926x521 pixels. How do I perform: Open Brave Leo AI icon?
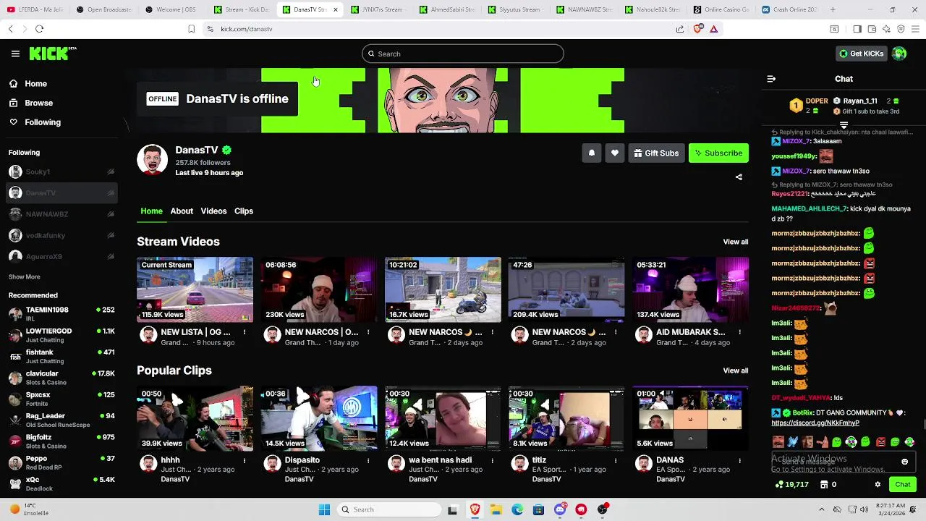click(886, 29)
